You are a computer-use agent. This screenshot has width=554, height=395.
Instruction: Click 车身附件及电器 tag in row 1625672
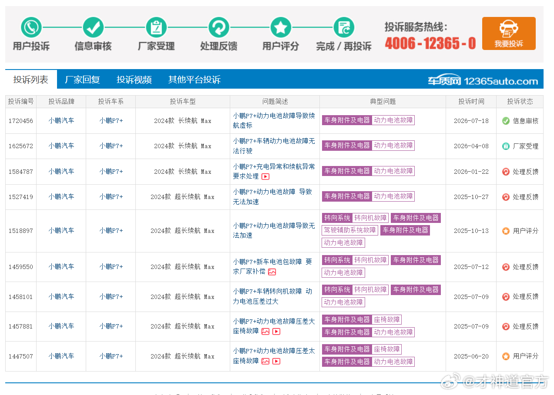tap(347, 145)
